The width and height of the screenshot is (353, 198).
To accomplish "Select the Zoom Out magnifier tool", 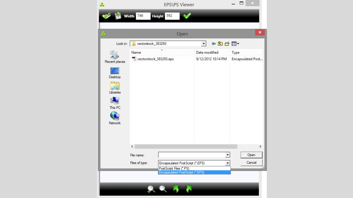I will [163, 189].
